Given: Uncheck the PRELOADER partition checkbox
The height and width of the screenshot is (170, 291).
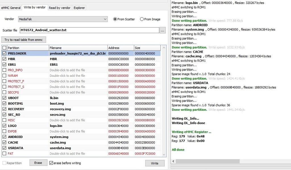Looking at the screenshot, I should click(x=4, y=53).
